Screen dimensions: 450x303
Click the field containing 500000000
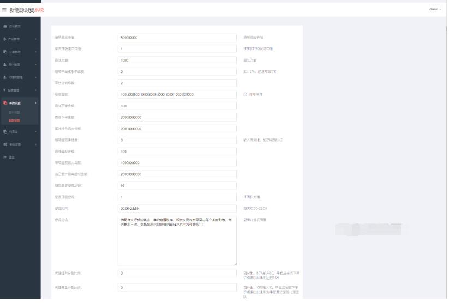[x=177, y=38]
